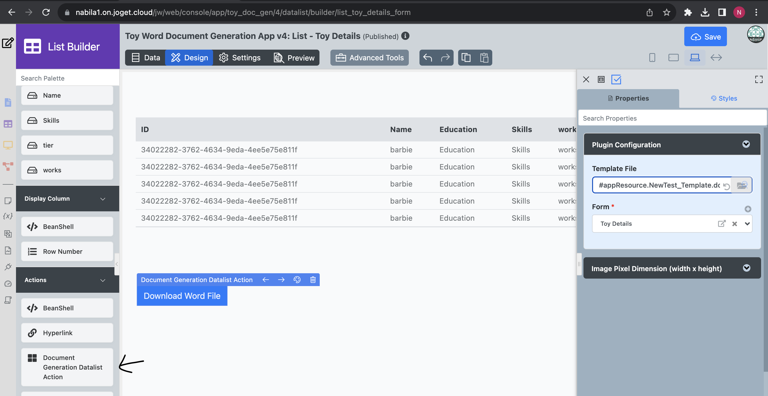The image size is (768, 396).
Task: Open the Form dropdown showing Toy Details
Action: [747, 224]
